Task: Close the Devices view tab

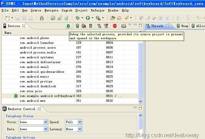Action: pos(24,26)
